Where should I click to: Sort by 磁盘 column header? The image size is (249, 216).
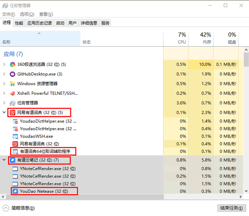226,38
